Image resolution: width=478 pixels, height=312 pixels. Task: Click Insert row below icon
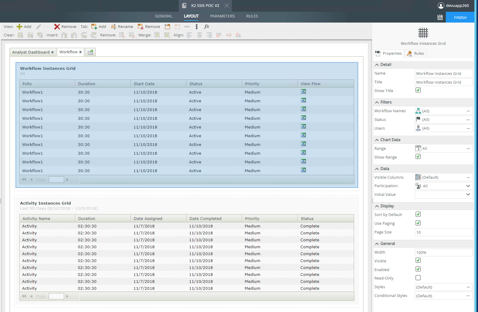pyautogui.click(x=94, y=35)
